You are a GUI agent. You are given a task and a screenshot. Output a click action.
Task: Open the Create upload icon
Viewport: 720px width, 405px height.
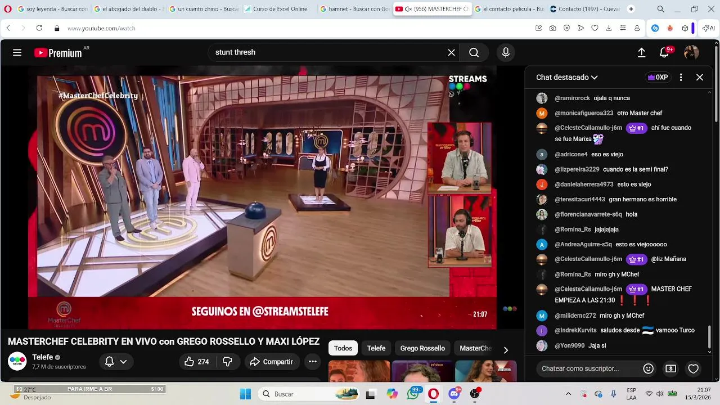[641, 52]
